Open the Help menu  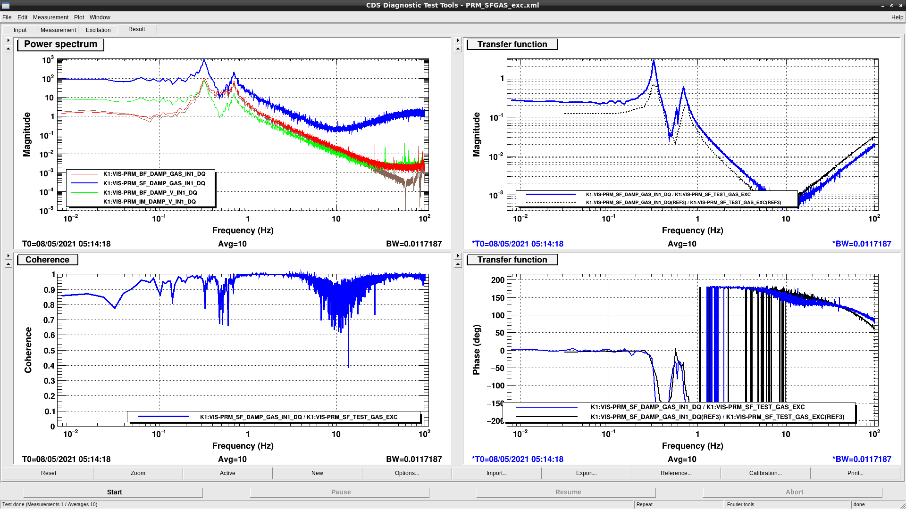[x=897, y=17]
